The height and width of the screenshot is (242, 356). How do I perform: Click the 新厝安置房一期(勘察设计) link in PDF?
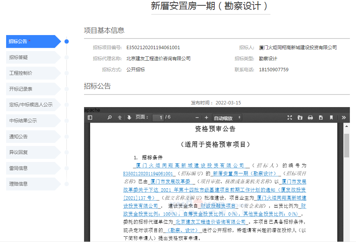244,173
